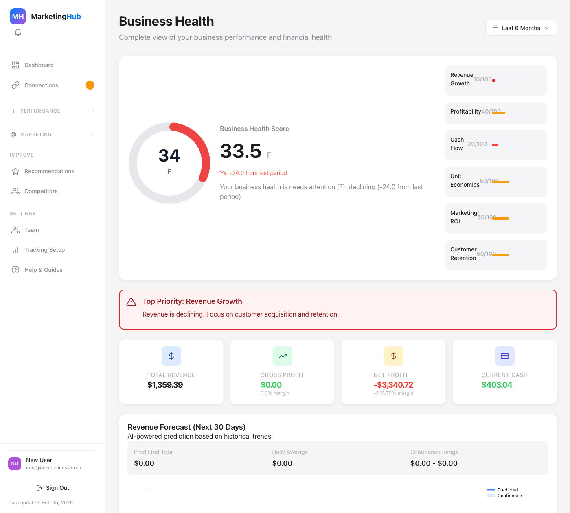Open Tracking Setup via the bar chart icon

(15, 250)
